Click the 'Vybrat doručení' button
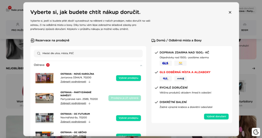The image size is (262, 138). tap(216, 116)
